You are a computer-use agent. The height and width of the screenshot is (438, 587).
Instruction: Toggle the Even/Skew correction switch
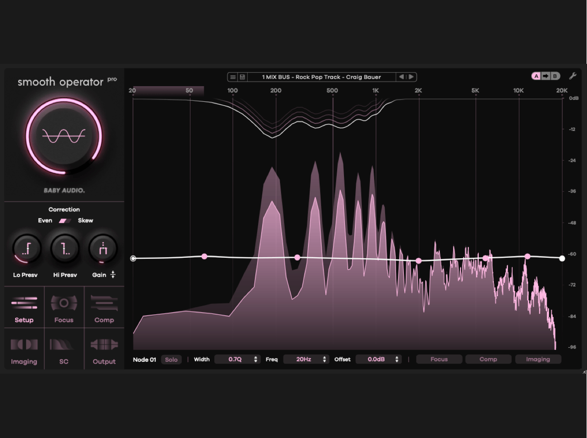(x=65, y=221)
